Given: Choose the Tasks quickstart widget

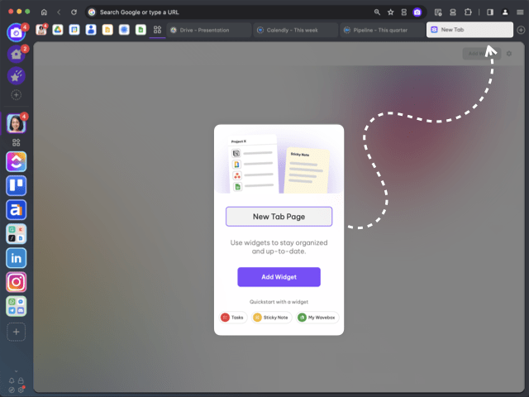Looking at the screenshot, I should point(233,318).
